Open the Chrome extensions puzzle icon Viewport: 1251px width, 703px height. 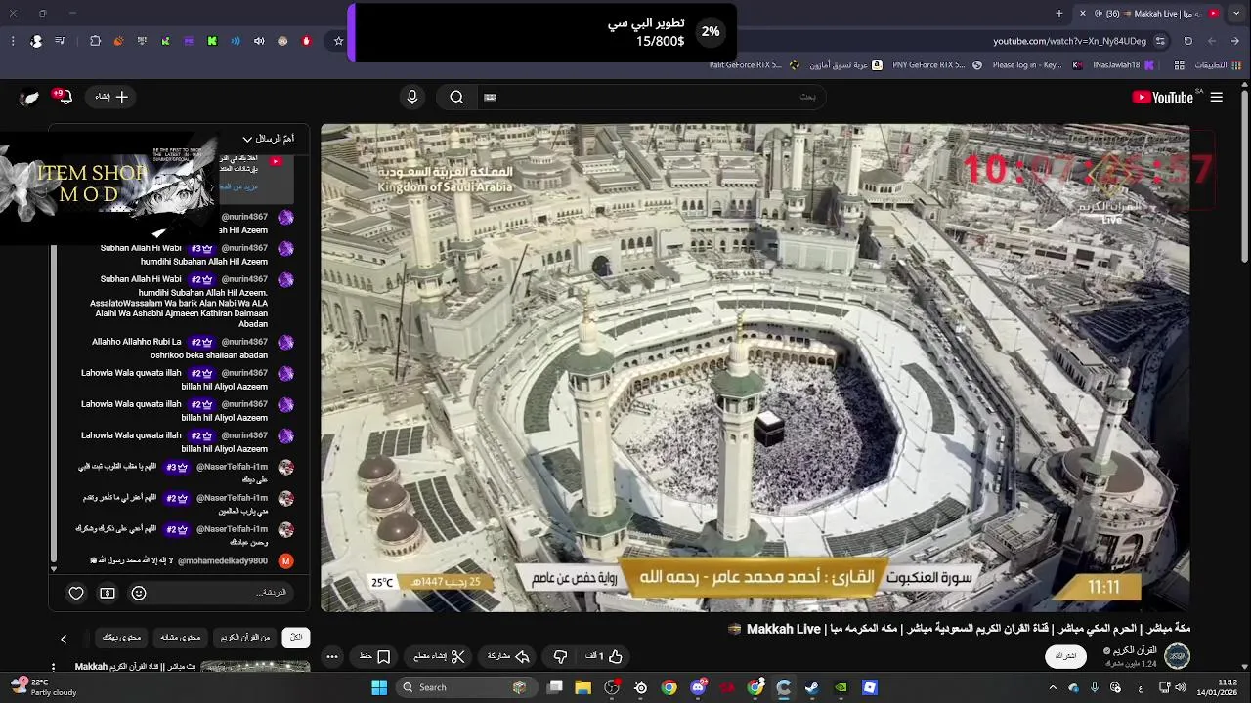95,41
